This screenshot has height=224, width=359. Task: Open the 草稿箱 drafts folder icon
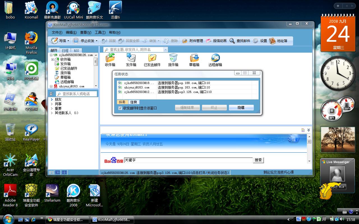[x=194, y=58]
